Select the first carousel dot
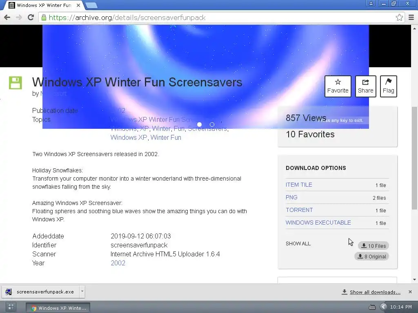Screen dimensions: 418x313 (199, 125)
